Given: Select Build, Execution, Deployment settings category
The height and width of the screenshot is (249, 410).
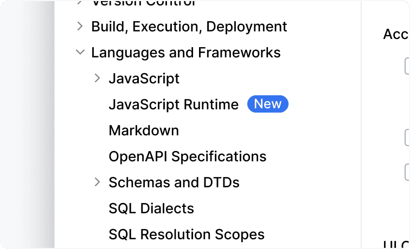Looking at the screenshot, I should 189,26.
